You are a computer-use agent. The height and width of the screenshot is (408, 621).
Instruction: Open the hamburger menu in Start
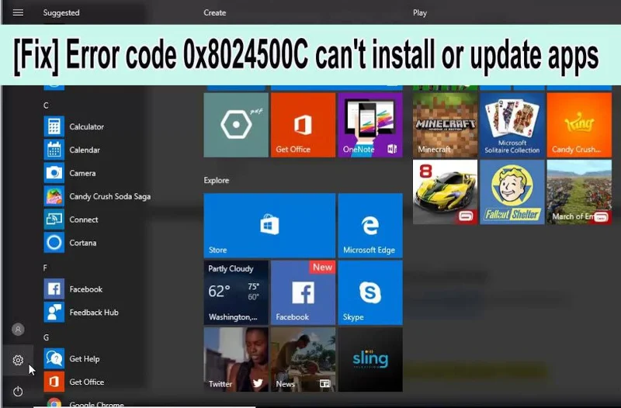18,12
